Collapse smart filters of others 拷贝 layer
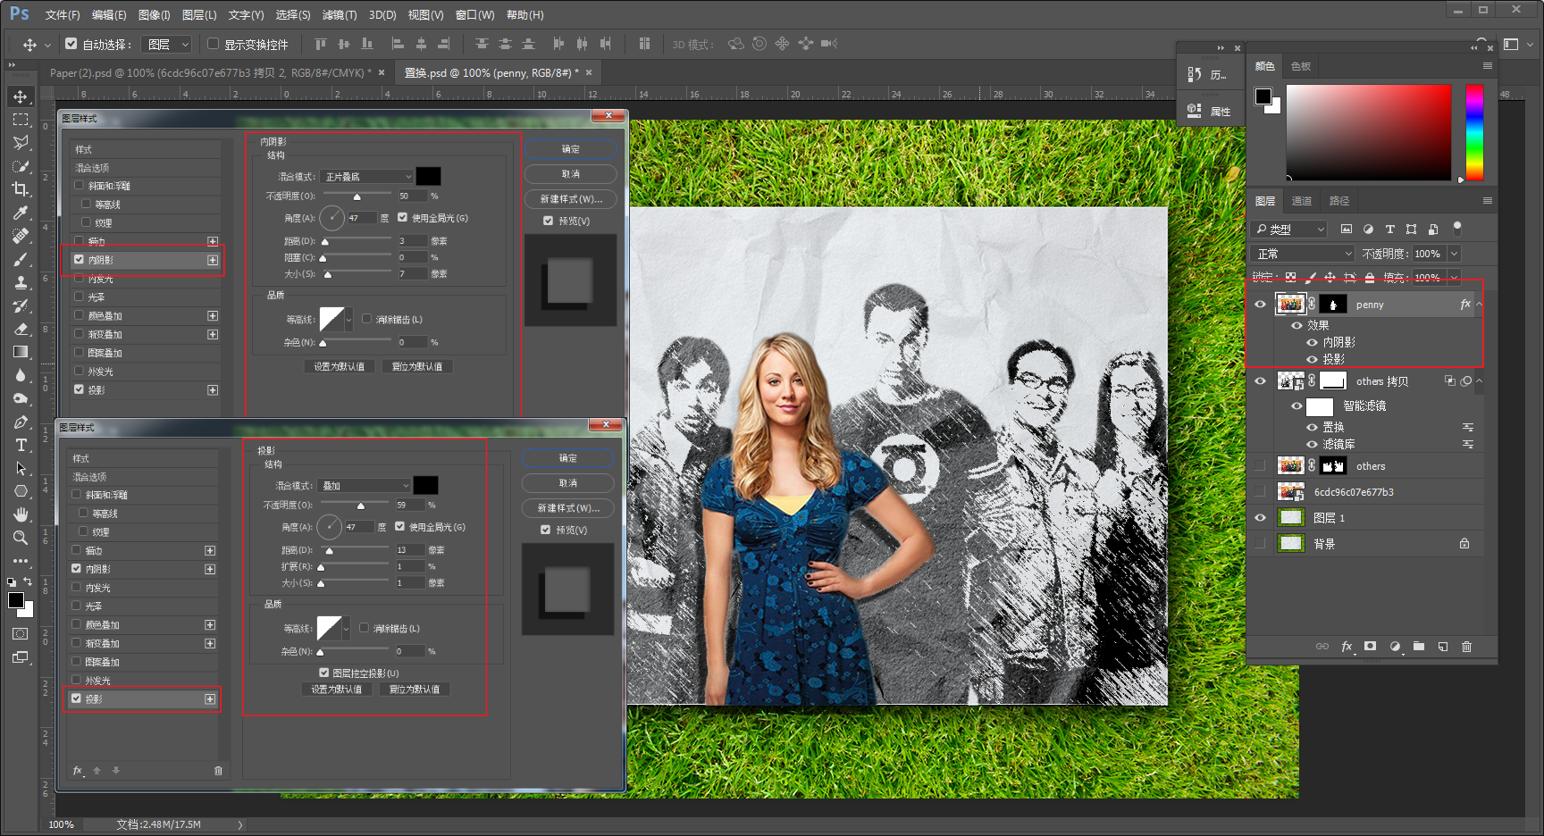 tap(1479, 381)
